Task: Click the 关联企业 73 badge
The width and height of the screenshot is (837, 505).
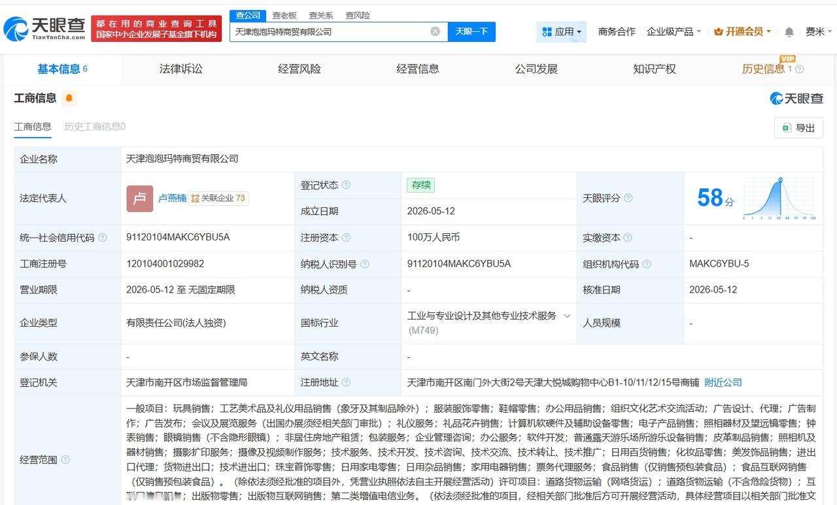Action: [218, 198]
